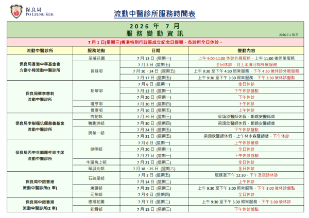Click 上午休診 in the 博康邨 row
The image size is (309, 218).
(246, 110)
